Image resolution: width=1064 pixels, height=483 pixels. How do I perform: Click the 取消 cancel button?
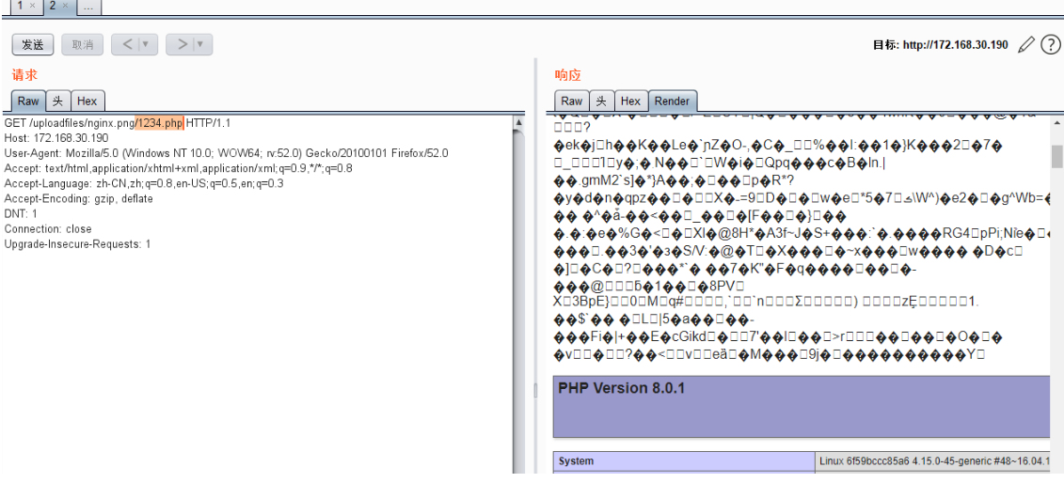coord(82,45)
